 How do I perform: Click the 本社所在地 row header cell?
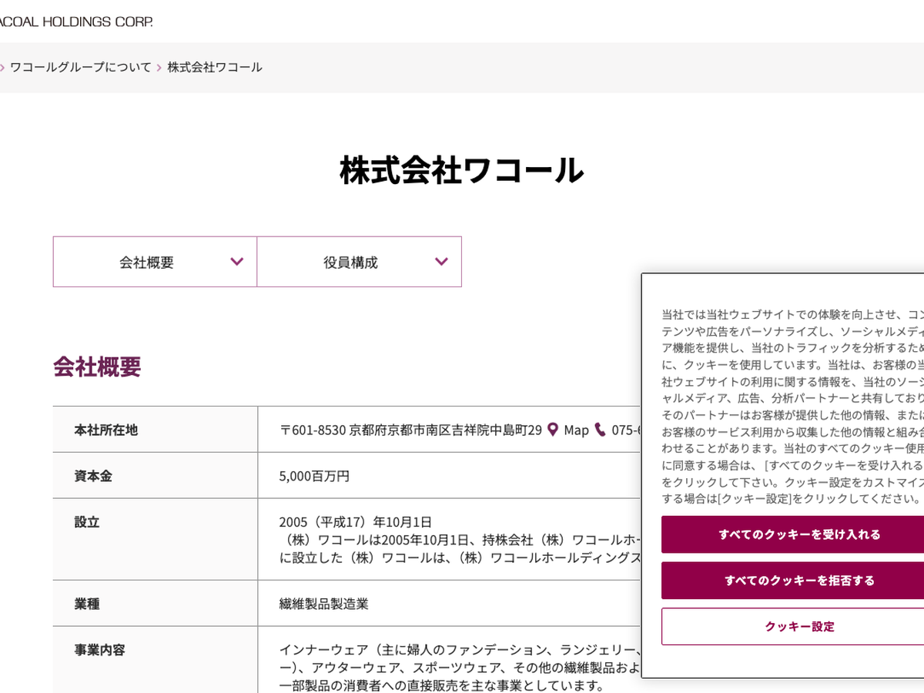[x=106, y=430]
